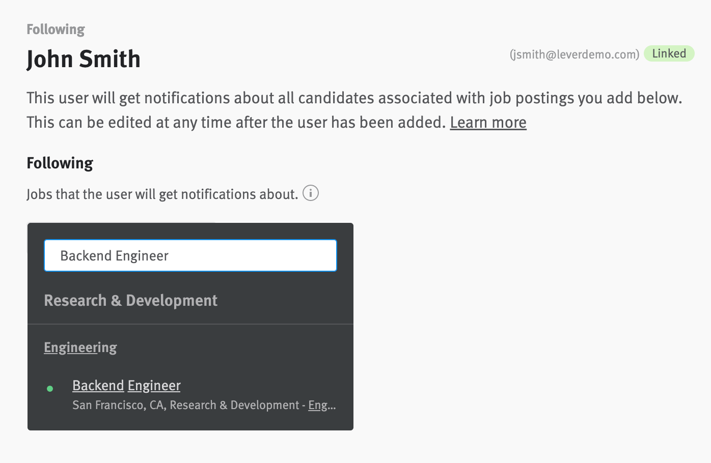Select the Research & Development section header

pyautogui.click(x=130, y=300)
